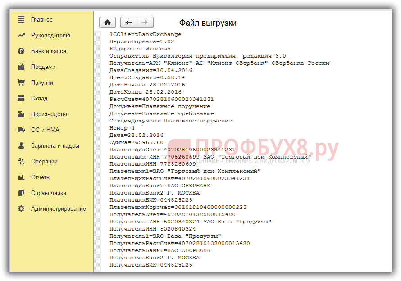Click the ПлательщикИНН=7705260699 line
Image resolution: width=401 pixels, height=281 pixels.
point(152,164)
